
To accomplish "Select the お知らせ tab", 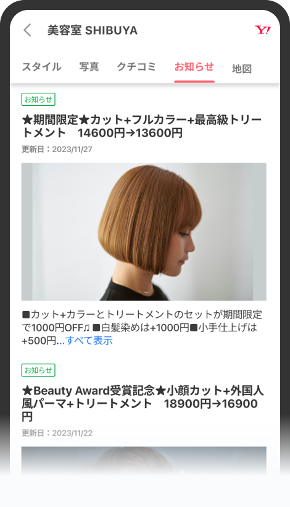I will [194, 67].
